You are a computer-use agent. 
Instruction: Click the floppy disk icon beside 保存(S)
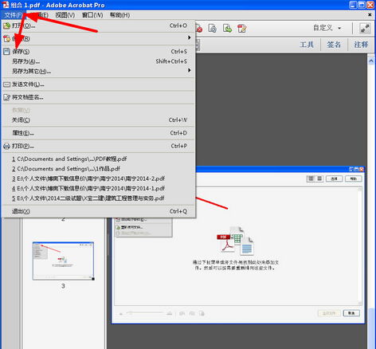6,52
